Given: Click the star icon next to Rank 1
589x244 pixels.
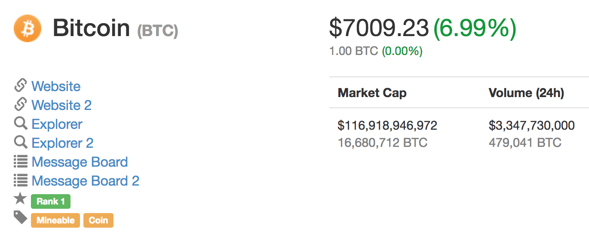Looking at the screenshot, I should click(20, 198).
